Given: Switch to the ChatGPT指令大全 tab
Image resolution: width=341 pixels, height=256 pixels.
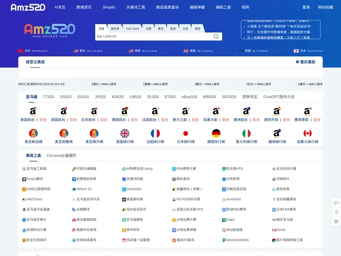Looking at the screenshot, I should point(279,97).
